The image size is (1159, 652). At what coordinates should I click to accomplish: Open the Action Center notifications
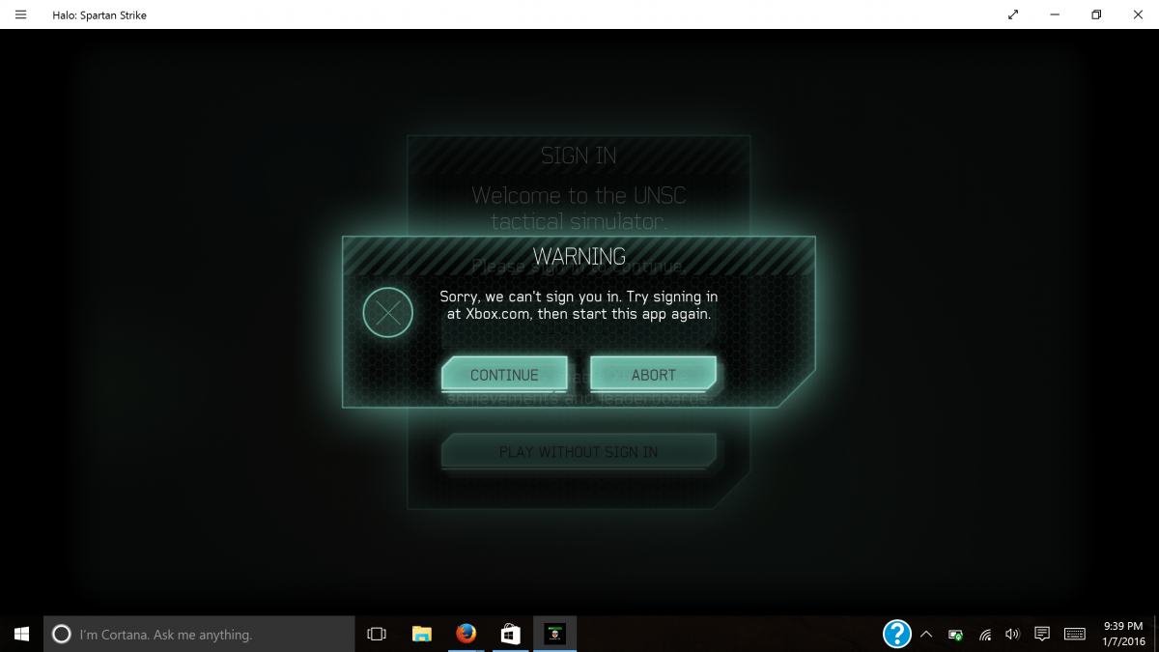click(1042, 635)
